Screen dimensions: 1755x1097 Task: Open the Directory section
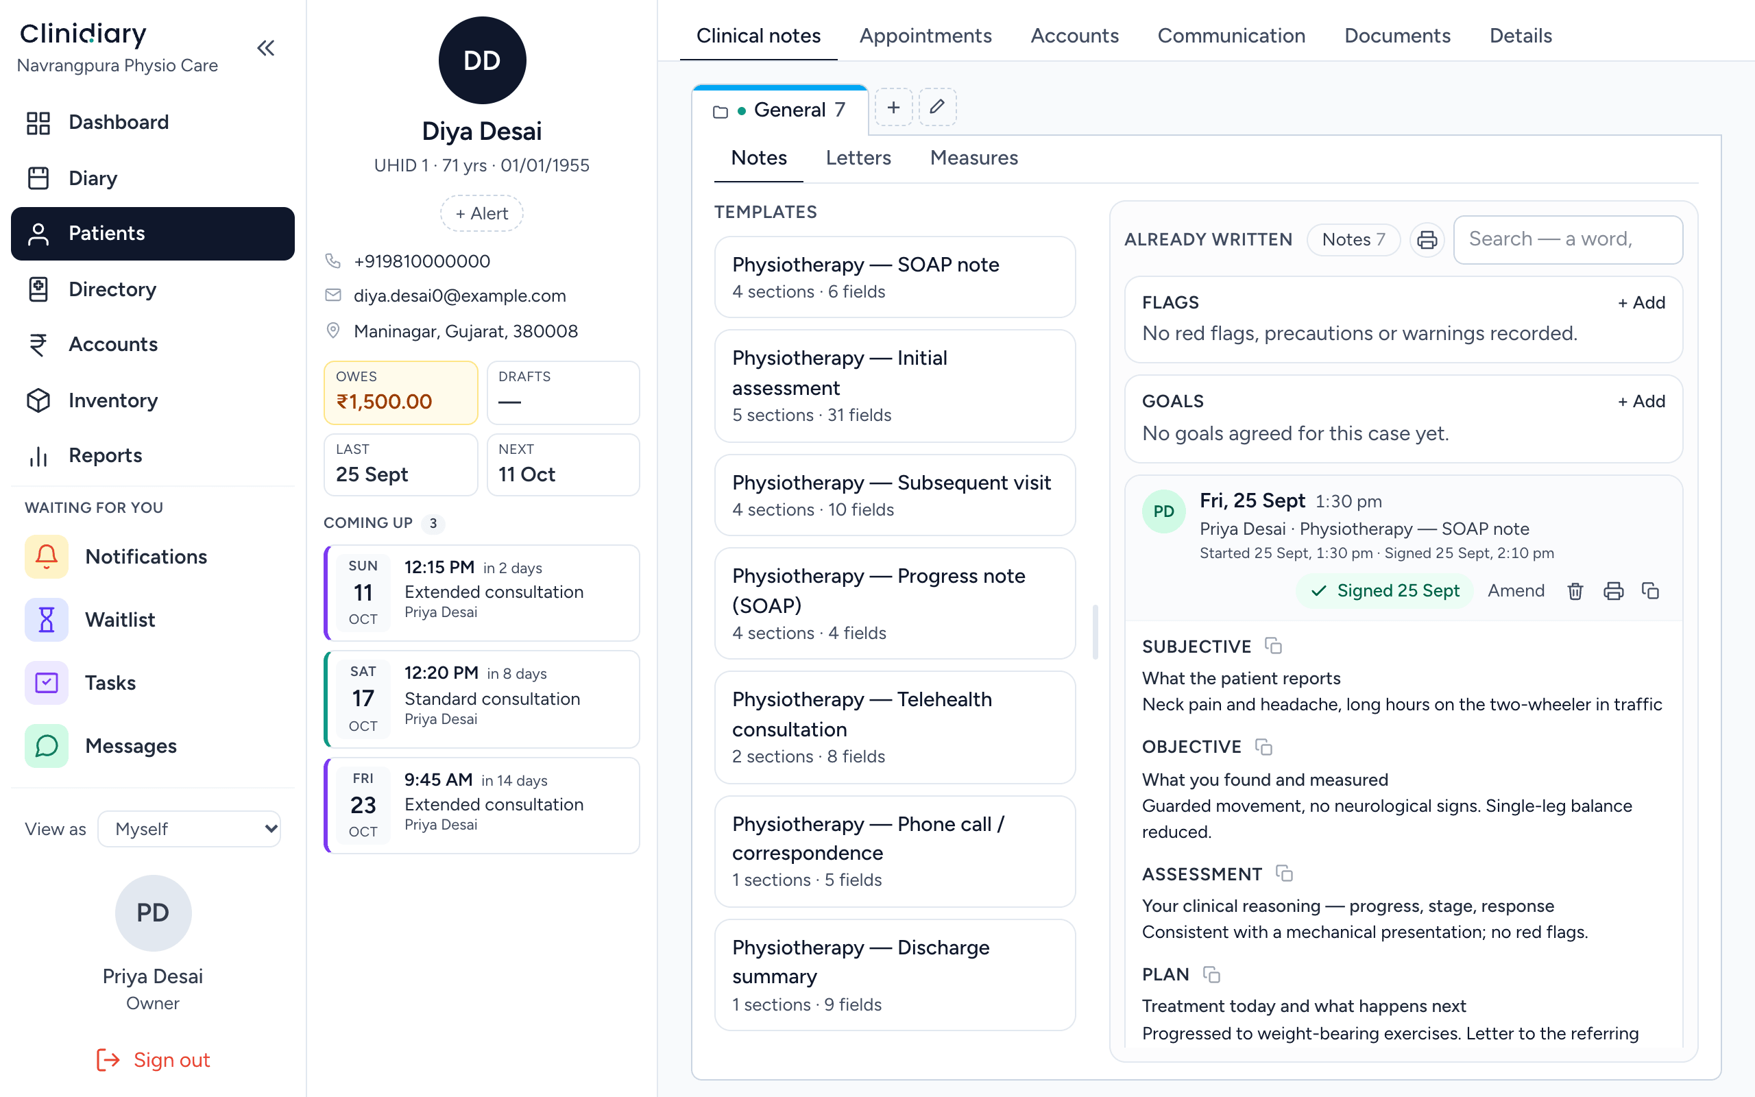pos(152,289)
